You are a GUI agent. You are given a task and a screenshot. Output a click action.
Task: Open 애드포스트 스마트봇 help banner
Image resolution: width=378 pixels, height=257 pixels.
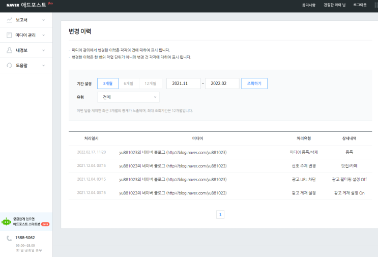click(26, 221)
